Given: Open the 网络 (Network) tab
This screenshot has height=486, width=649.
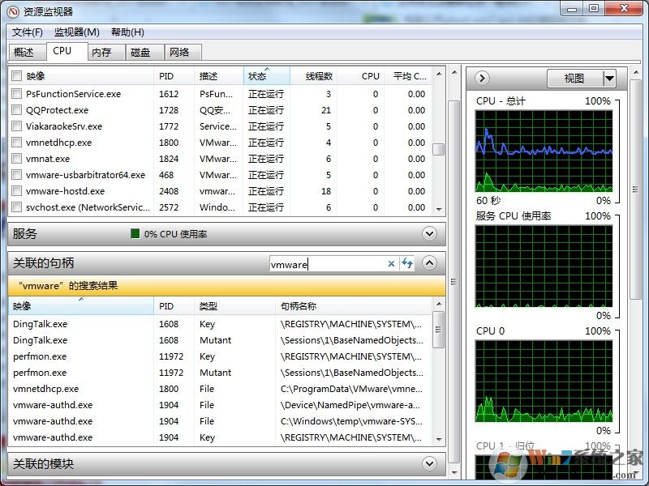Looking at the screenshot, I should point(179,52).
